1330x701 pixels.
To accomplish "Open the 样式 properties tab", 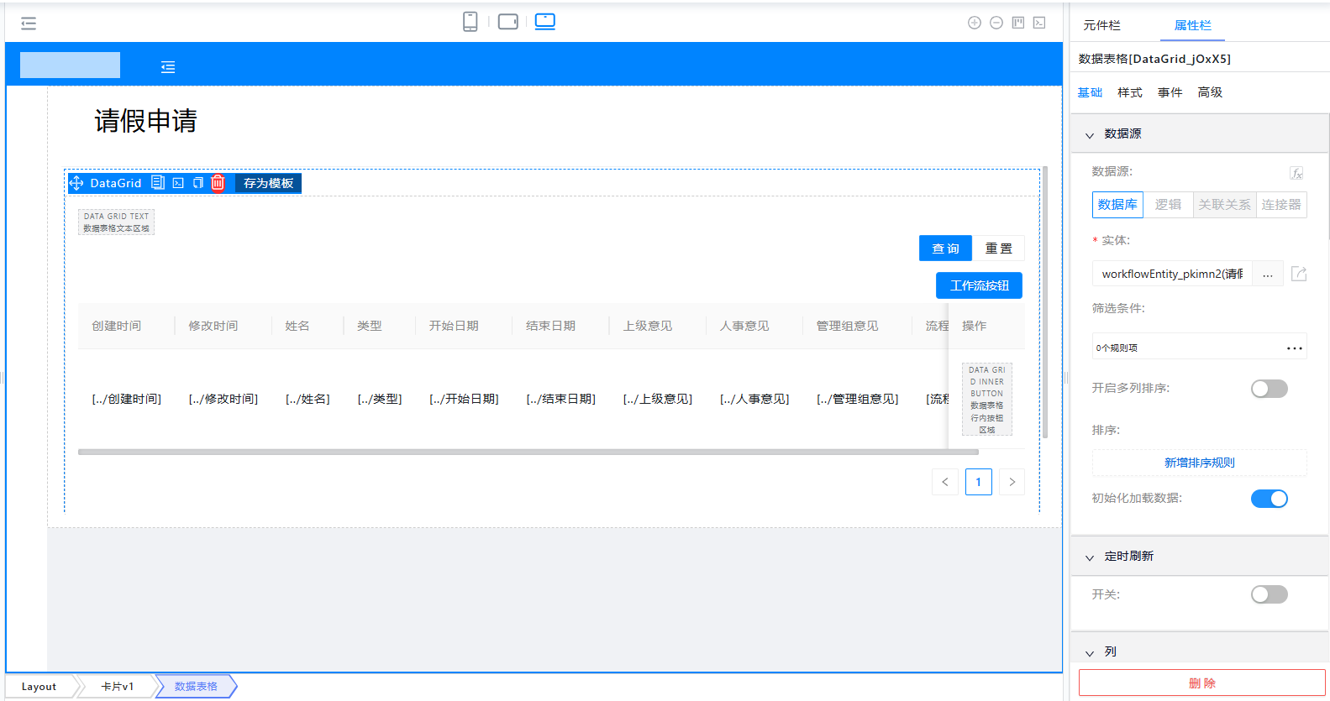I will coord(1129,92).
